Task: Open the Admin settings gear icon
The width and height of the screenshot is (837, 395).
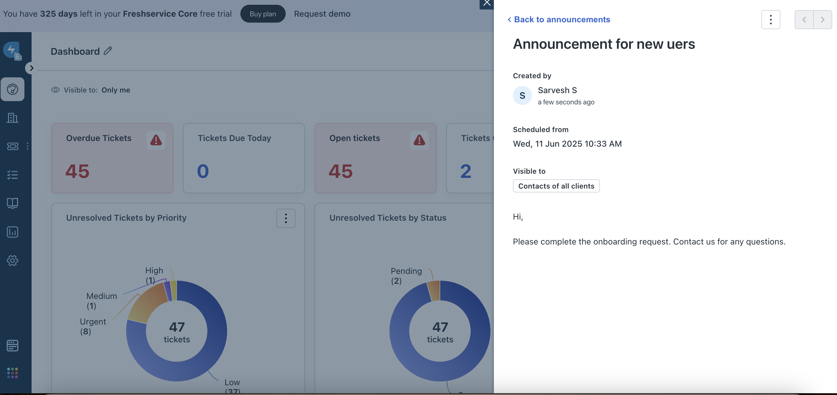Action: tap(12, 260)
